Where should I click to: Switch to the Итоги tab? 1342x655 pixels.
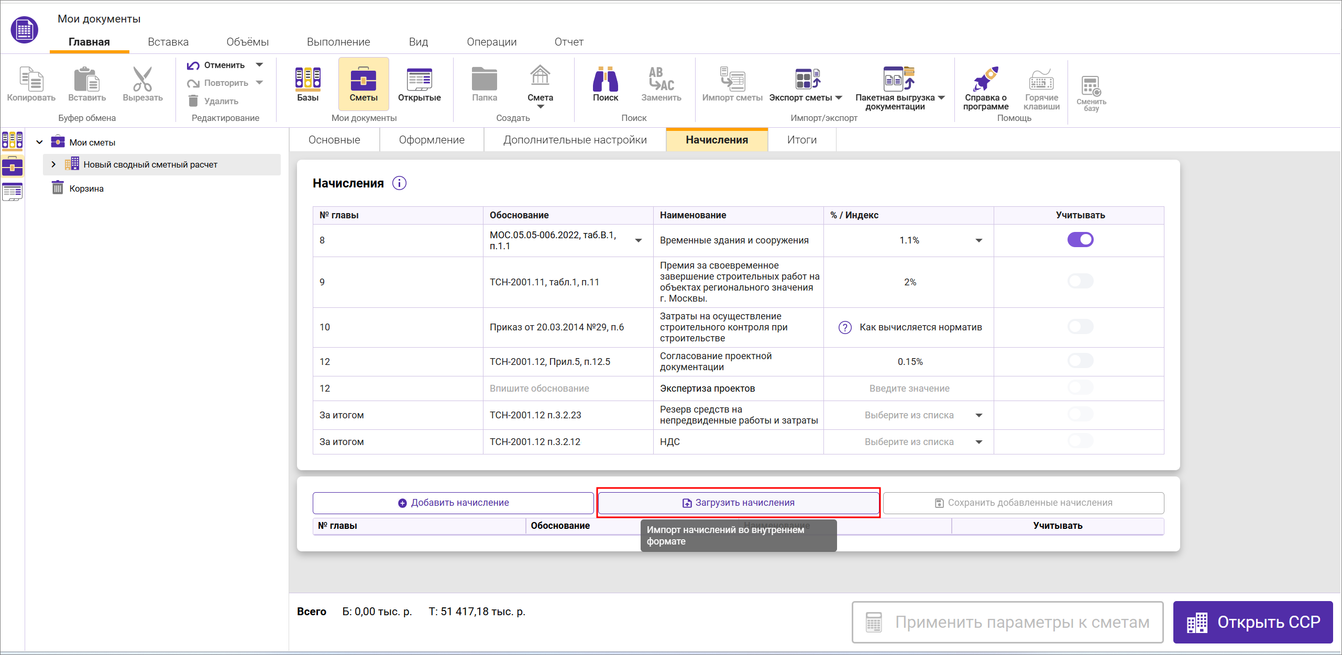(x=801, y=140)
